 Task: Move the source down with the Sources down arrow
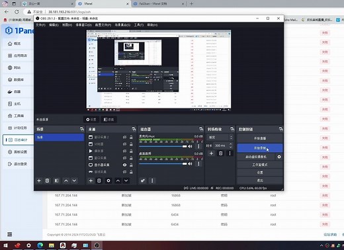pos(126,181)
